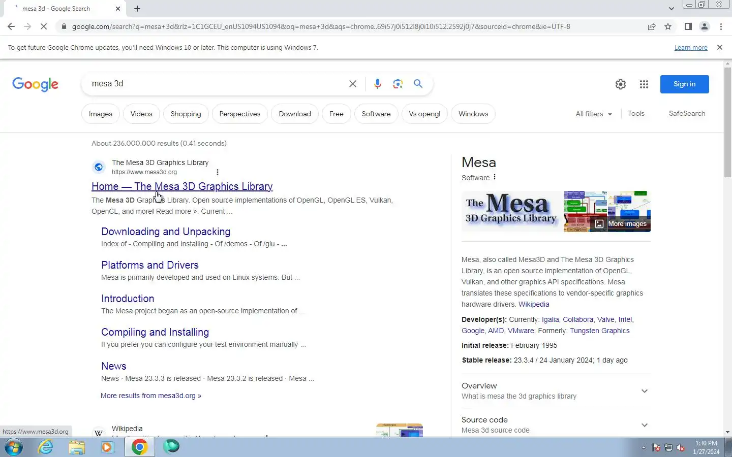
Task: Search by image with Google Lens
Action: click(398, 84)
